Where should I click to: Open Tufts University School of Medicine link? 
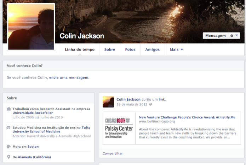click(x=51, y=129)
